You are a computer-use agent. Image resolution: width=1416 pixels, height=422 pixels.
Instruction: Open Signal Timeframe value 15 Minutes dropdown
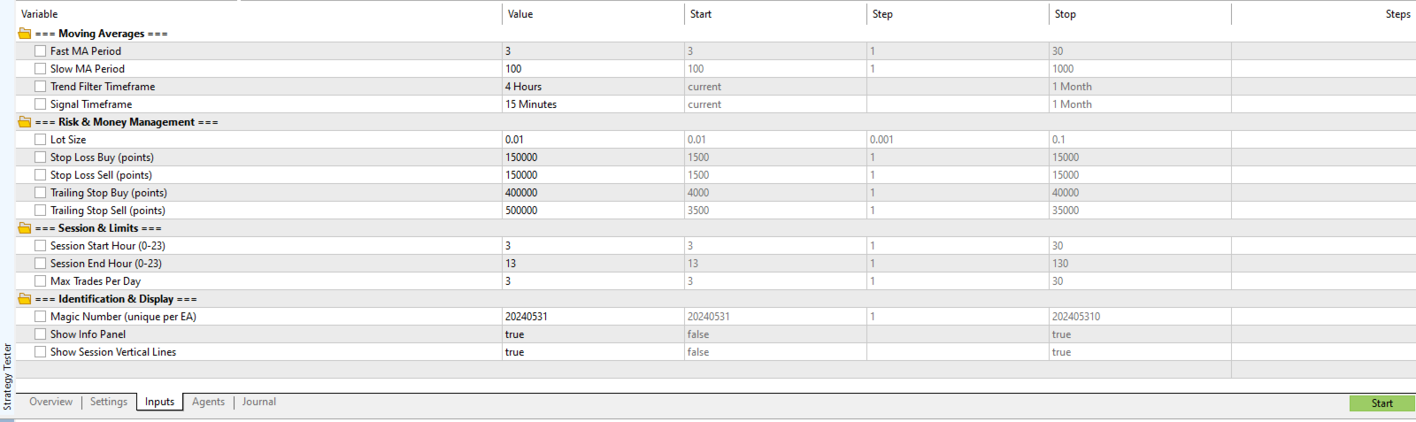(x=593, y=104)
